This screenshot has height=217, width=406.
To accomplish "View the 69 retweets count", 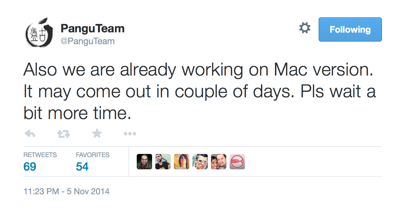I will tap(30, 167).
